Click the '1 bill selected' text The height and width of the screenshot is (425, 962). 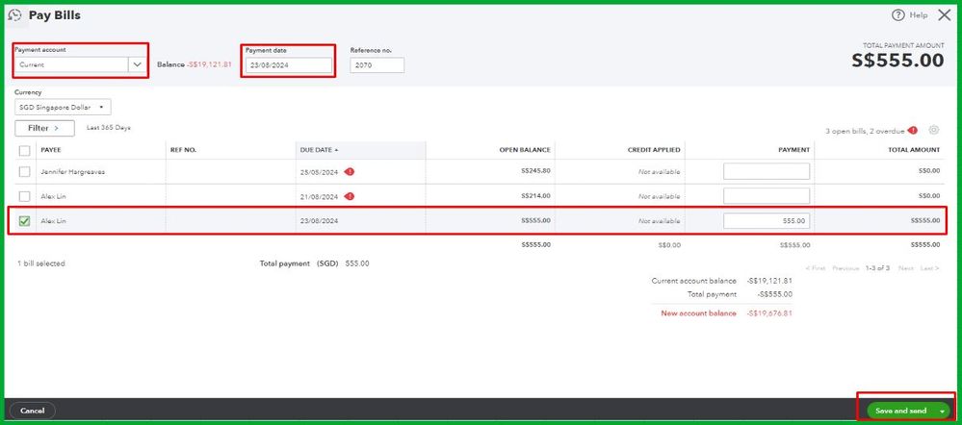pos(41,263)
